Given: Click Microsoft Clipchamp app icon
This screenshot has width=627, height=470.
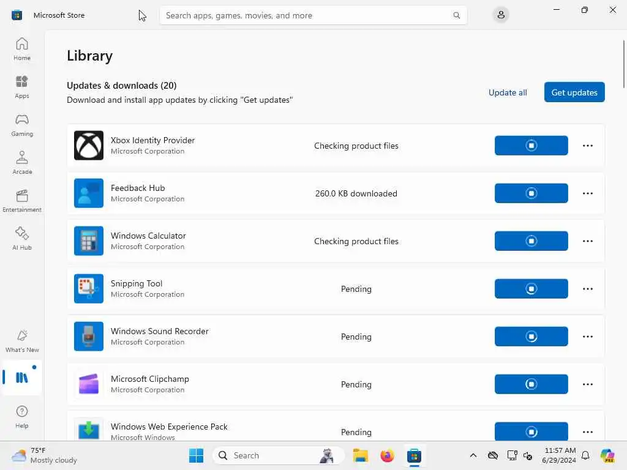Looking at the screenshot, I should [x=89, y=384].
